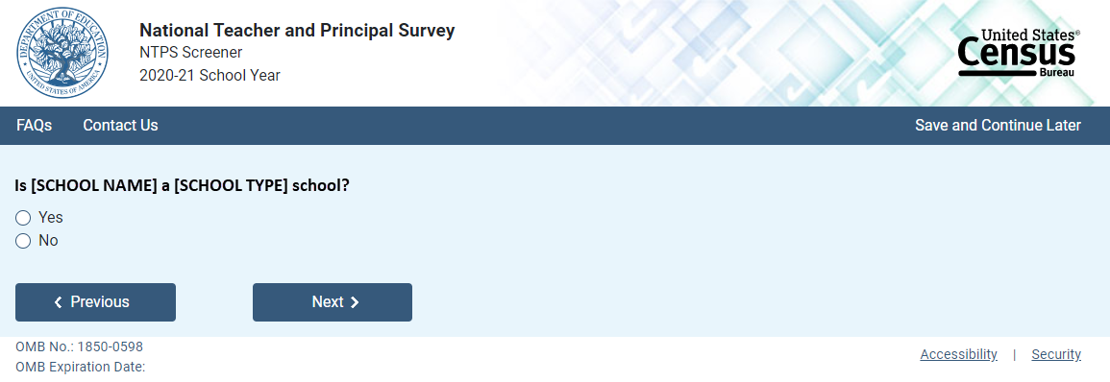Click the OMB No. 1850-0598 text
This screenshot has width=1110, height=382.
79,346
